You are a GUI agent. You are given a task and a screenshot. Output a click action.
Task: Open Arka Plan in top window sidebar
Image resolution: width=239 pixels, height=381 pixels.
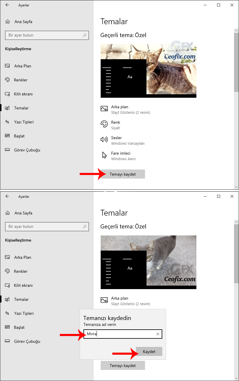coord(18,66)
